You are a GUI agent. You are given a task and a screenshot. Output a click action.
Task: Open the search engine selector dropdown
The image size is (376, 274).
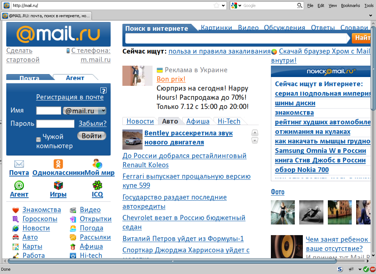(x=240, y=6)
